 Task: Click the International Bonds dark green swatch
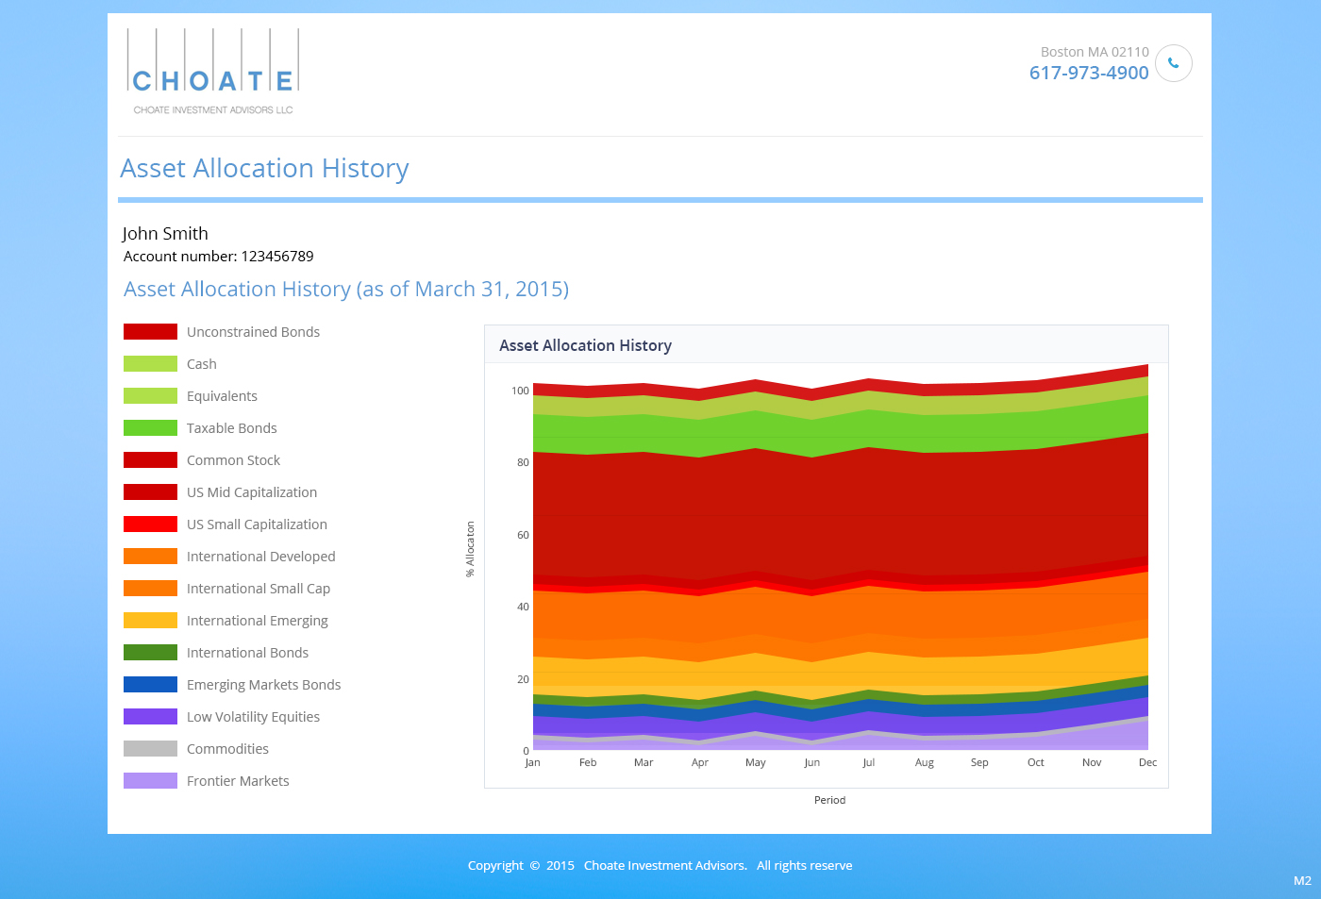point(150,653)
